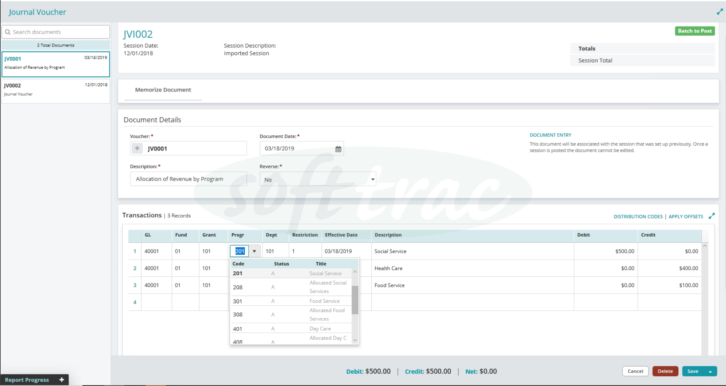726x386 pixels.
Task: Click the Voucher field containing JV0001
Action: [188, 148]
